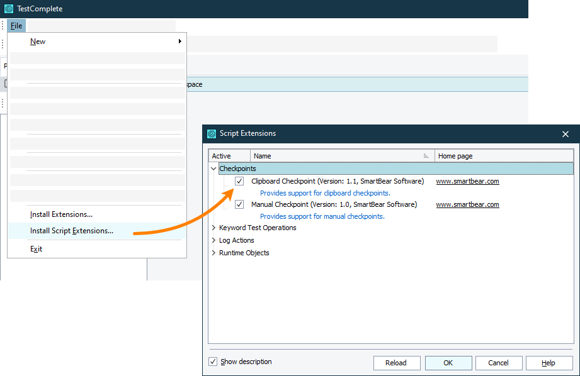The width and height of the screenshot is (580, 376).
Task: Expand the Runtime Objects group
Action: coord(213,253)
